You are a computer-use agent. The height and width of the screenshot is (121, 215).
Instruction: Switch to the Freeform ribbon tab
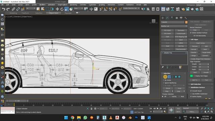click(25, 13)
